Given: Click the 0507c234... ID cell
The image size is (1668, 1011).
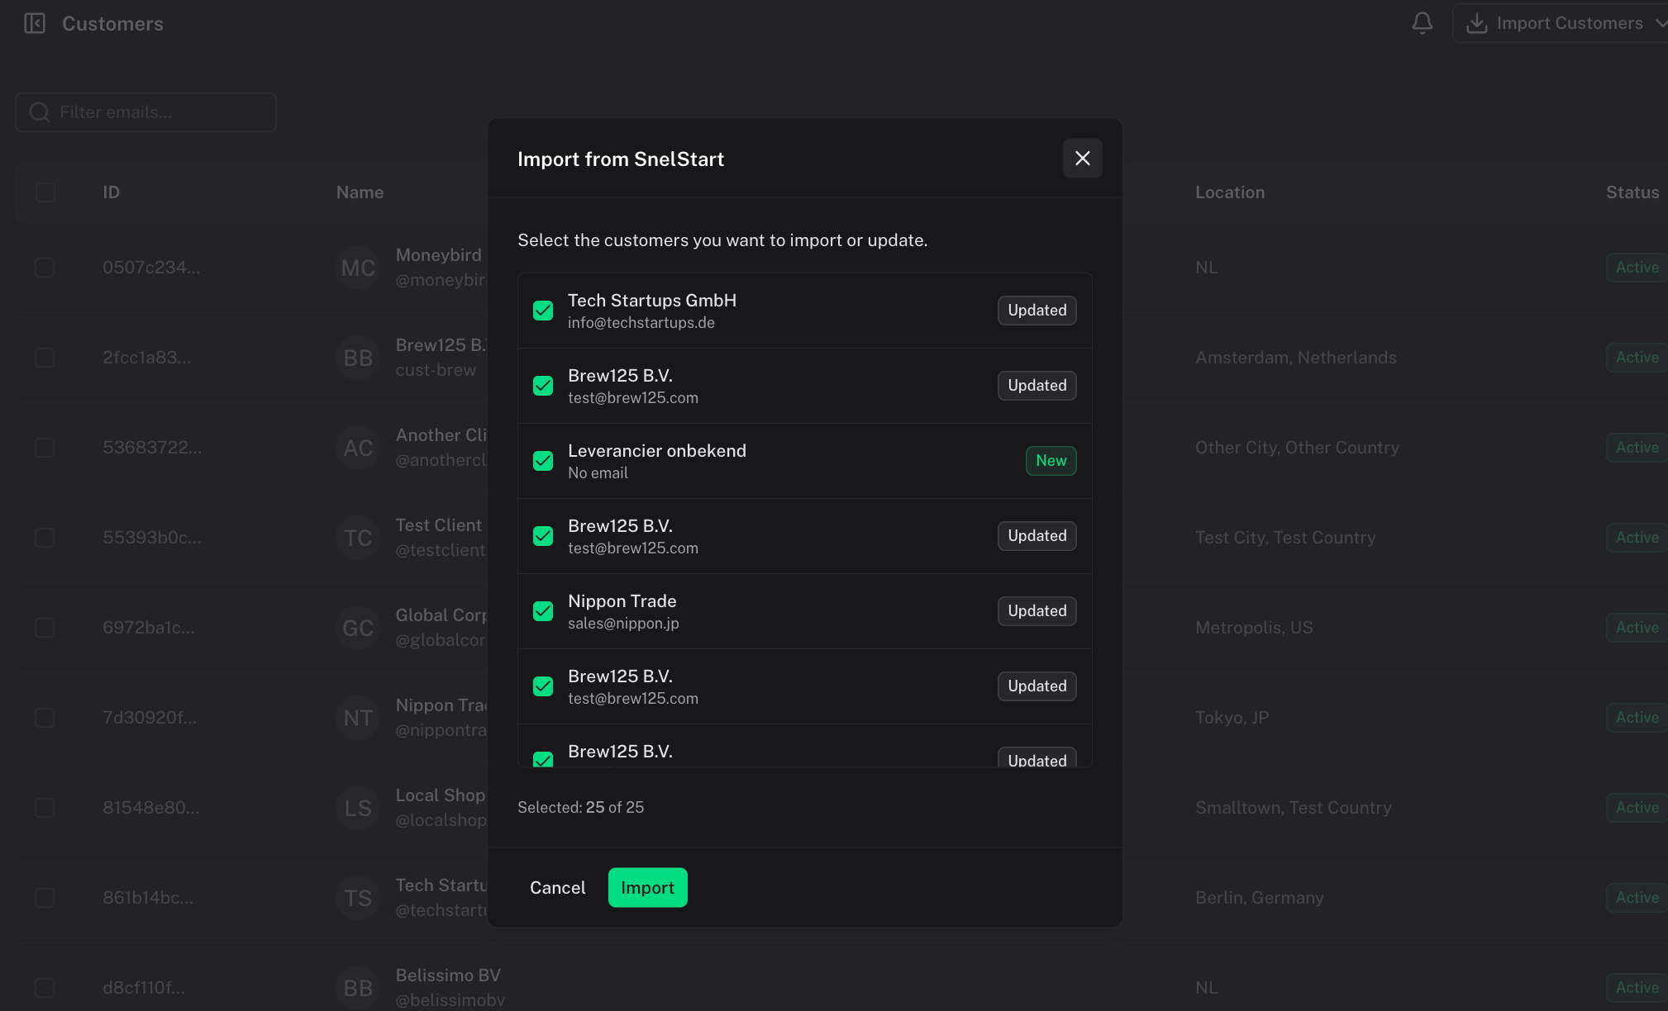Looking at the screenshot, I should click(151, 268).
